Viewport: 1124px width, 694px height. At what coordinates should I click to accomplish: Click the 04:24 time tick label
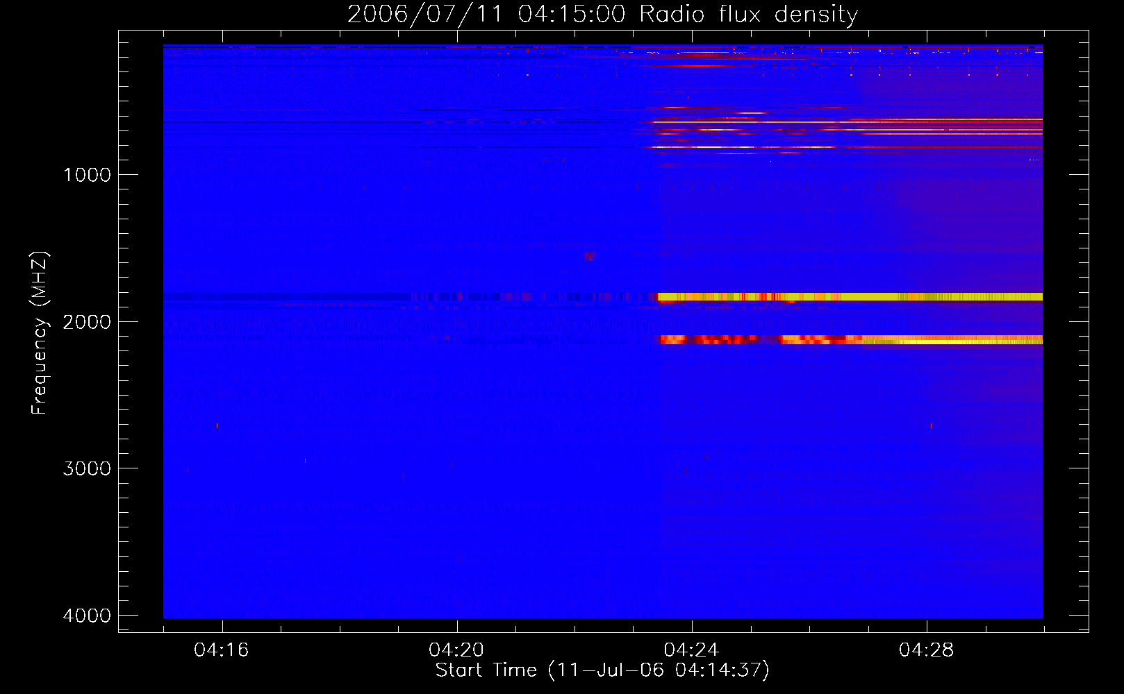(x=691, y=650)
